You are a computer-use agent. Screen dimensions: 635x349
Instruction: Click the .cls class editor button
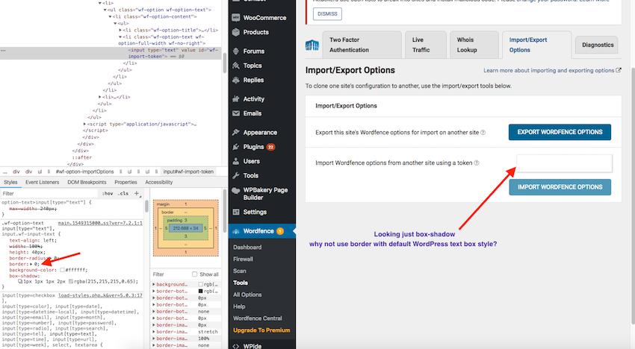click(123, 194)
